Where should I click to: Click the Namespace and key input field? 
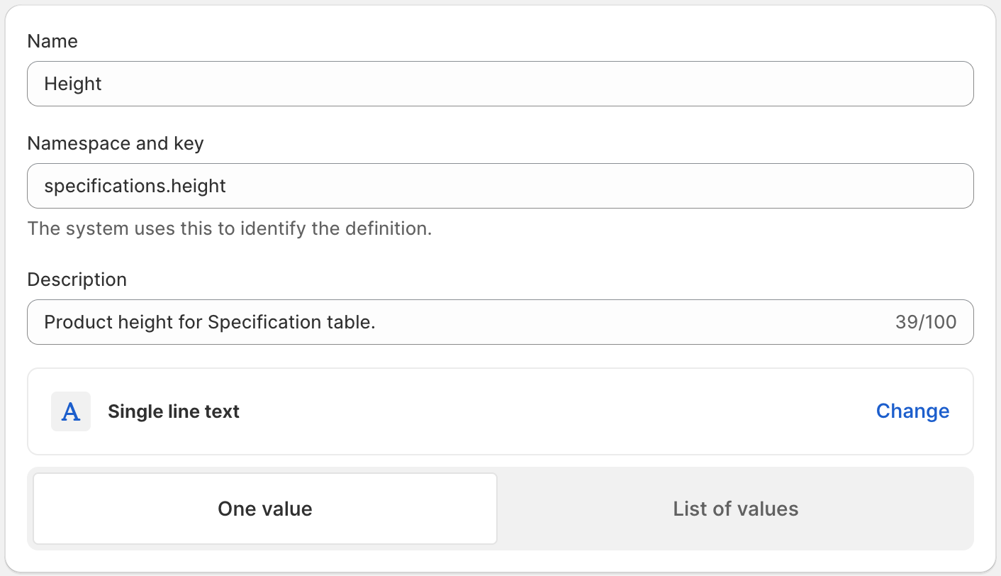coord(500,186)
